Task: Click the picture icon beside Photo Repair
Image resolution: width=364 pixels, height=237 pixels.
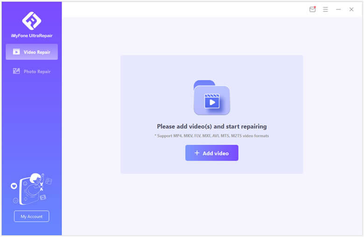Action: tap(16, 71)
